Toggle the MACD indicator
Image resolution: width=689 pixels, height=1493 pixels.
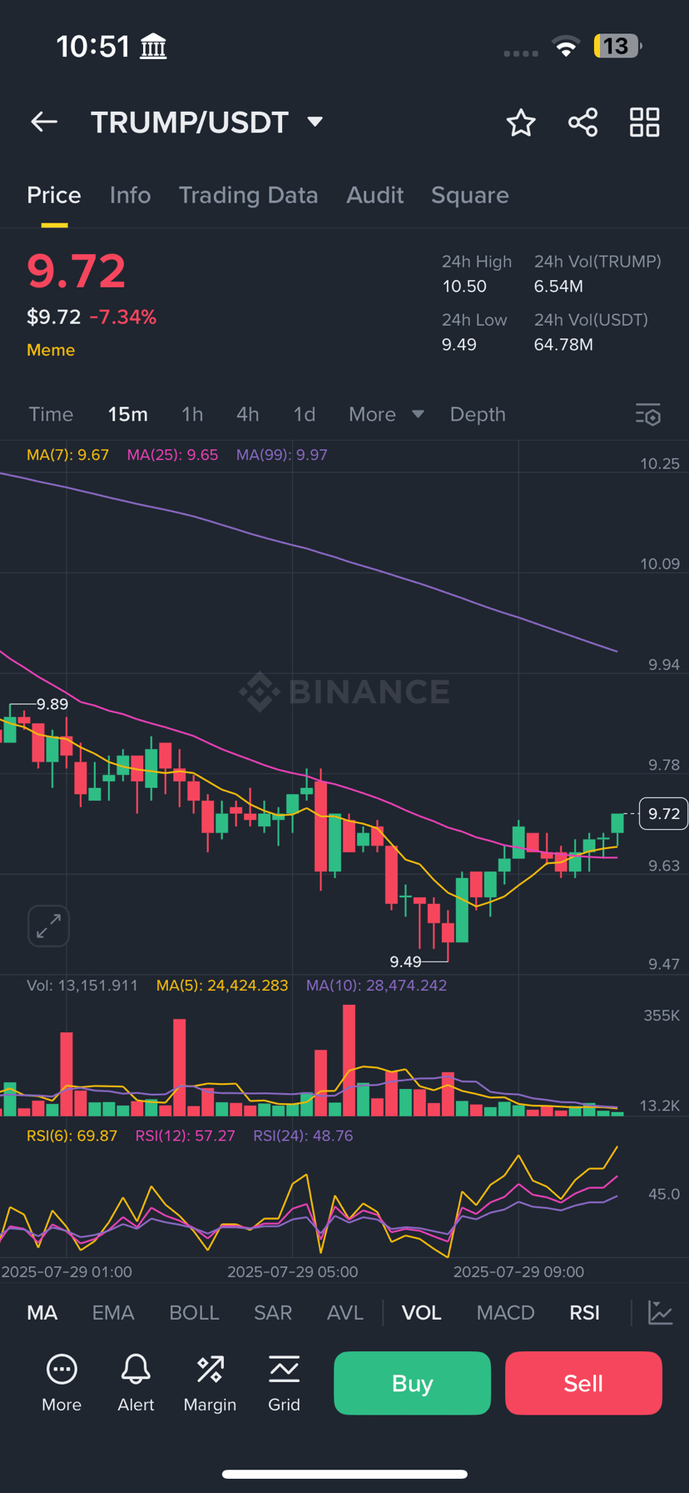505,1312
